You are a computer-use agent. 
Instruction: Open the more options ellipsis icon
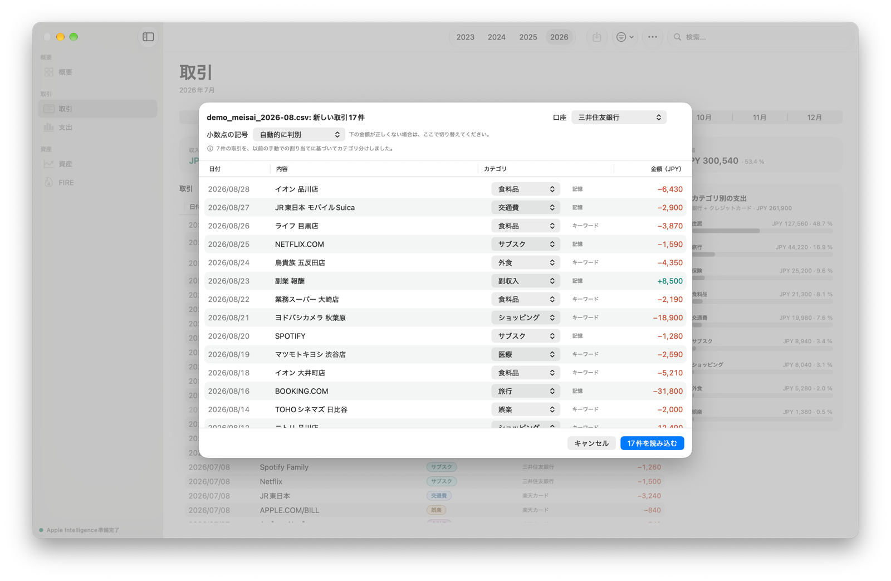point(653,37)
